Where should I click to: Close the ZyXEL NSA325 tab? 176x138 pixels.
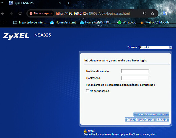click(59, 3)
